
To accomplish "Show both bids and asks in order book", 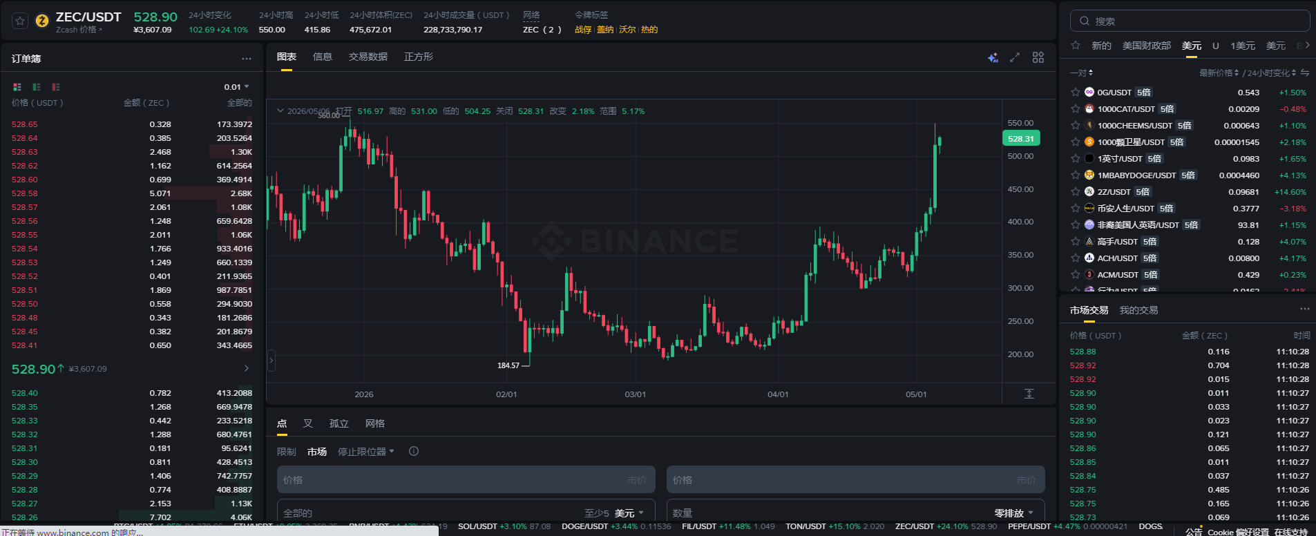I will [x=17, y=87].
